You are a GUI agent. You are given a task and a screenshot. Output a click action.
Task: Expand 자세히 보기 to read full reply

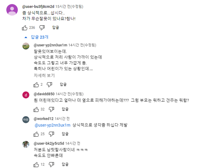[44, 75]
